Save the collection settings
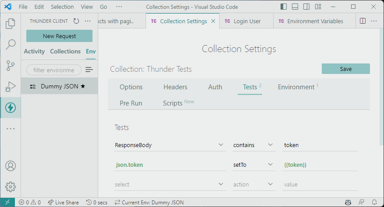Screen dimensions: 384x207 [x=345, y=69]
